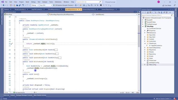Expand collapsed GetBookById method outline at line 22
This screenshot has width=178, height=100.
15,50
